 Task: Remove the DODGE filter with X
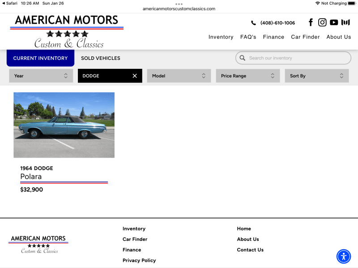135,76
